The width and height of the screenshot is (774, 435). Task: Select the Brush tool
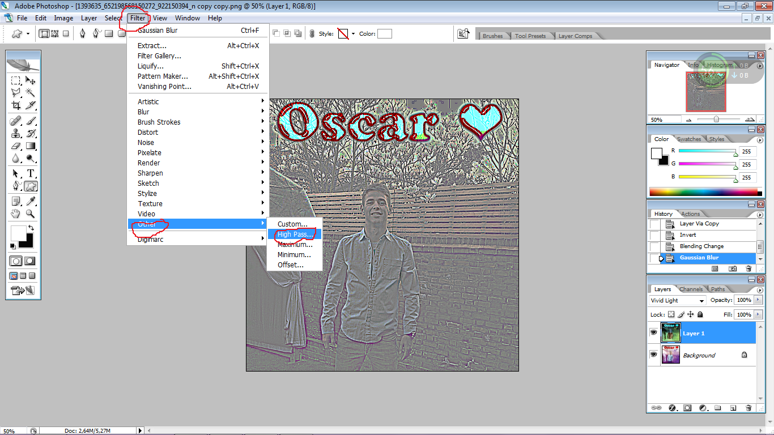tap(31, 121)
